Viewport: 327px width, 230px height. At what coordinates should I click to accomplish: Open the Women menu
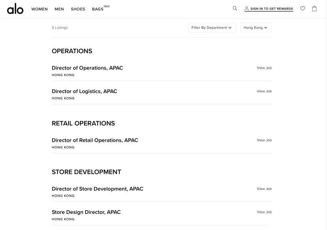40,9
